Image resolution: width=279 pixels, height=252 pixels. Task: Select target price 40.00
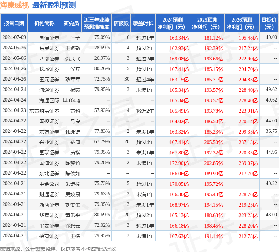[x=271, y=37]
